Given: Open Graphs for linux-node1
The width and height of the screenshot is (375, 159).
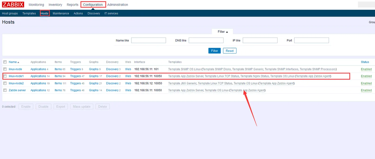Looking at the screenshot, I should tap(94, 76).
